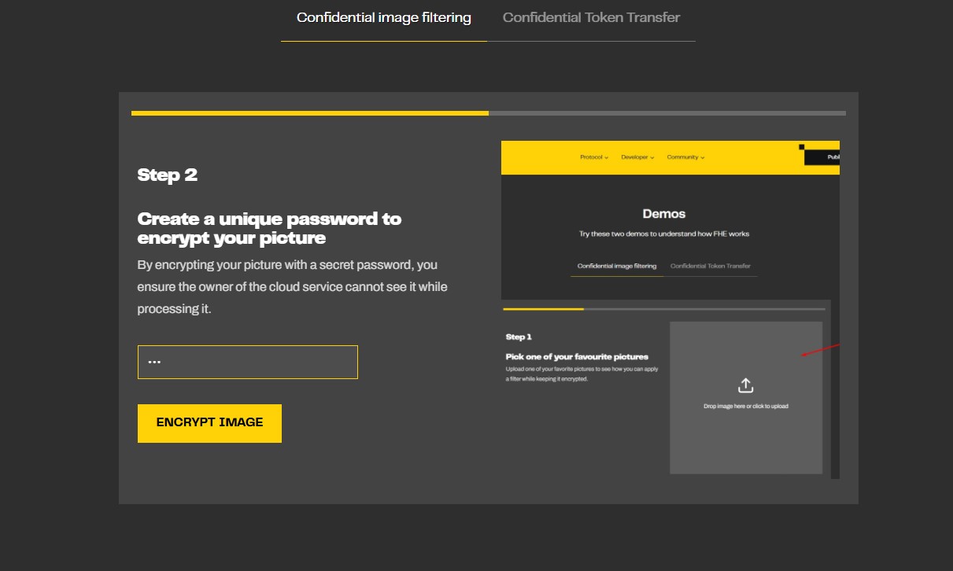Image resolution: width=953 pixels, height=571 pixels.
Task: Click the black button in preview's yellow header
Action: (822, 157)
